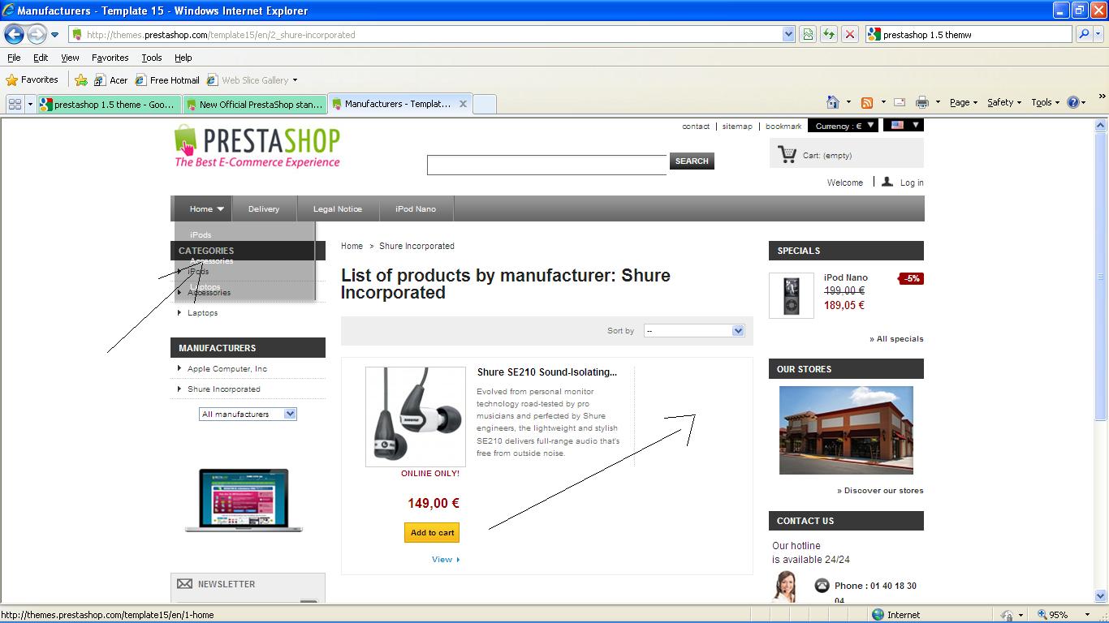The image size is (1109, 623).
Task: Open the All manufacturers dropdown
Action: point(248,414)
